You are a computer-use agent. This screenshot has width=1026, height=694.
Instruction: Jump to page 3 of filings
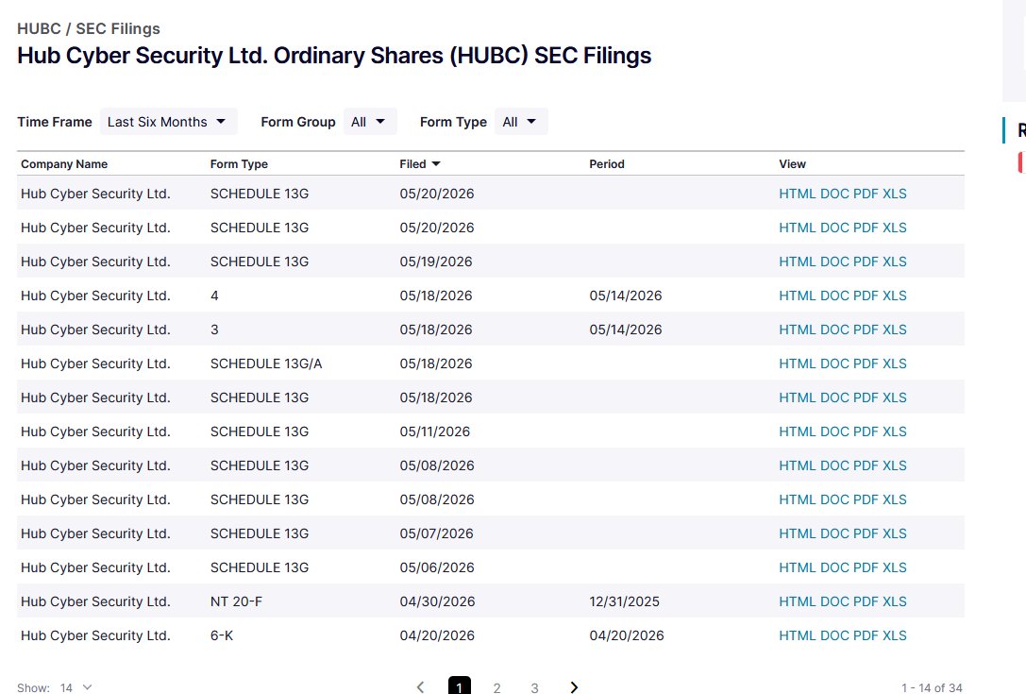coord(534,687)
